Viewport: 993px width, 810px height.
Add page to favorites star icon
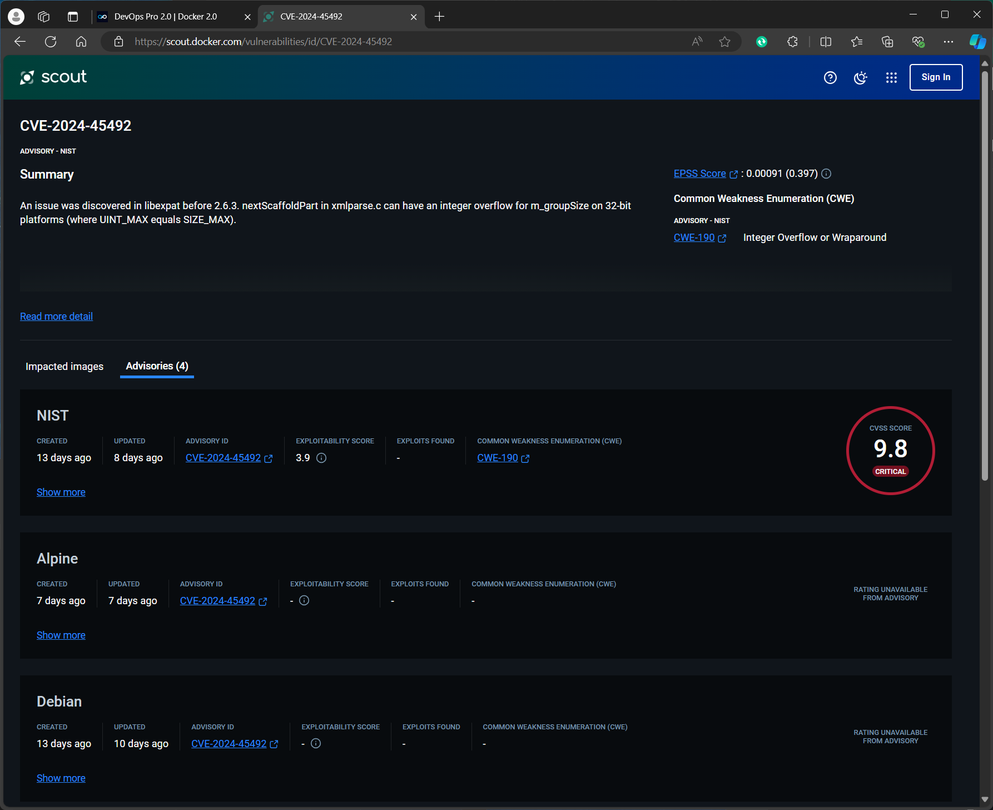coord(724,42)
